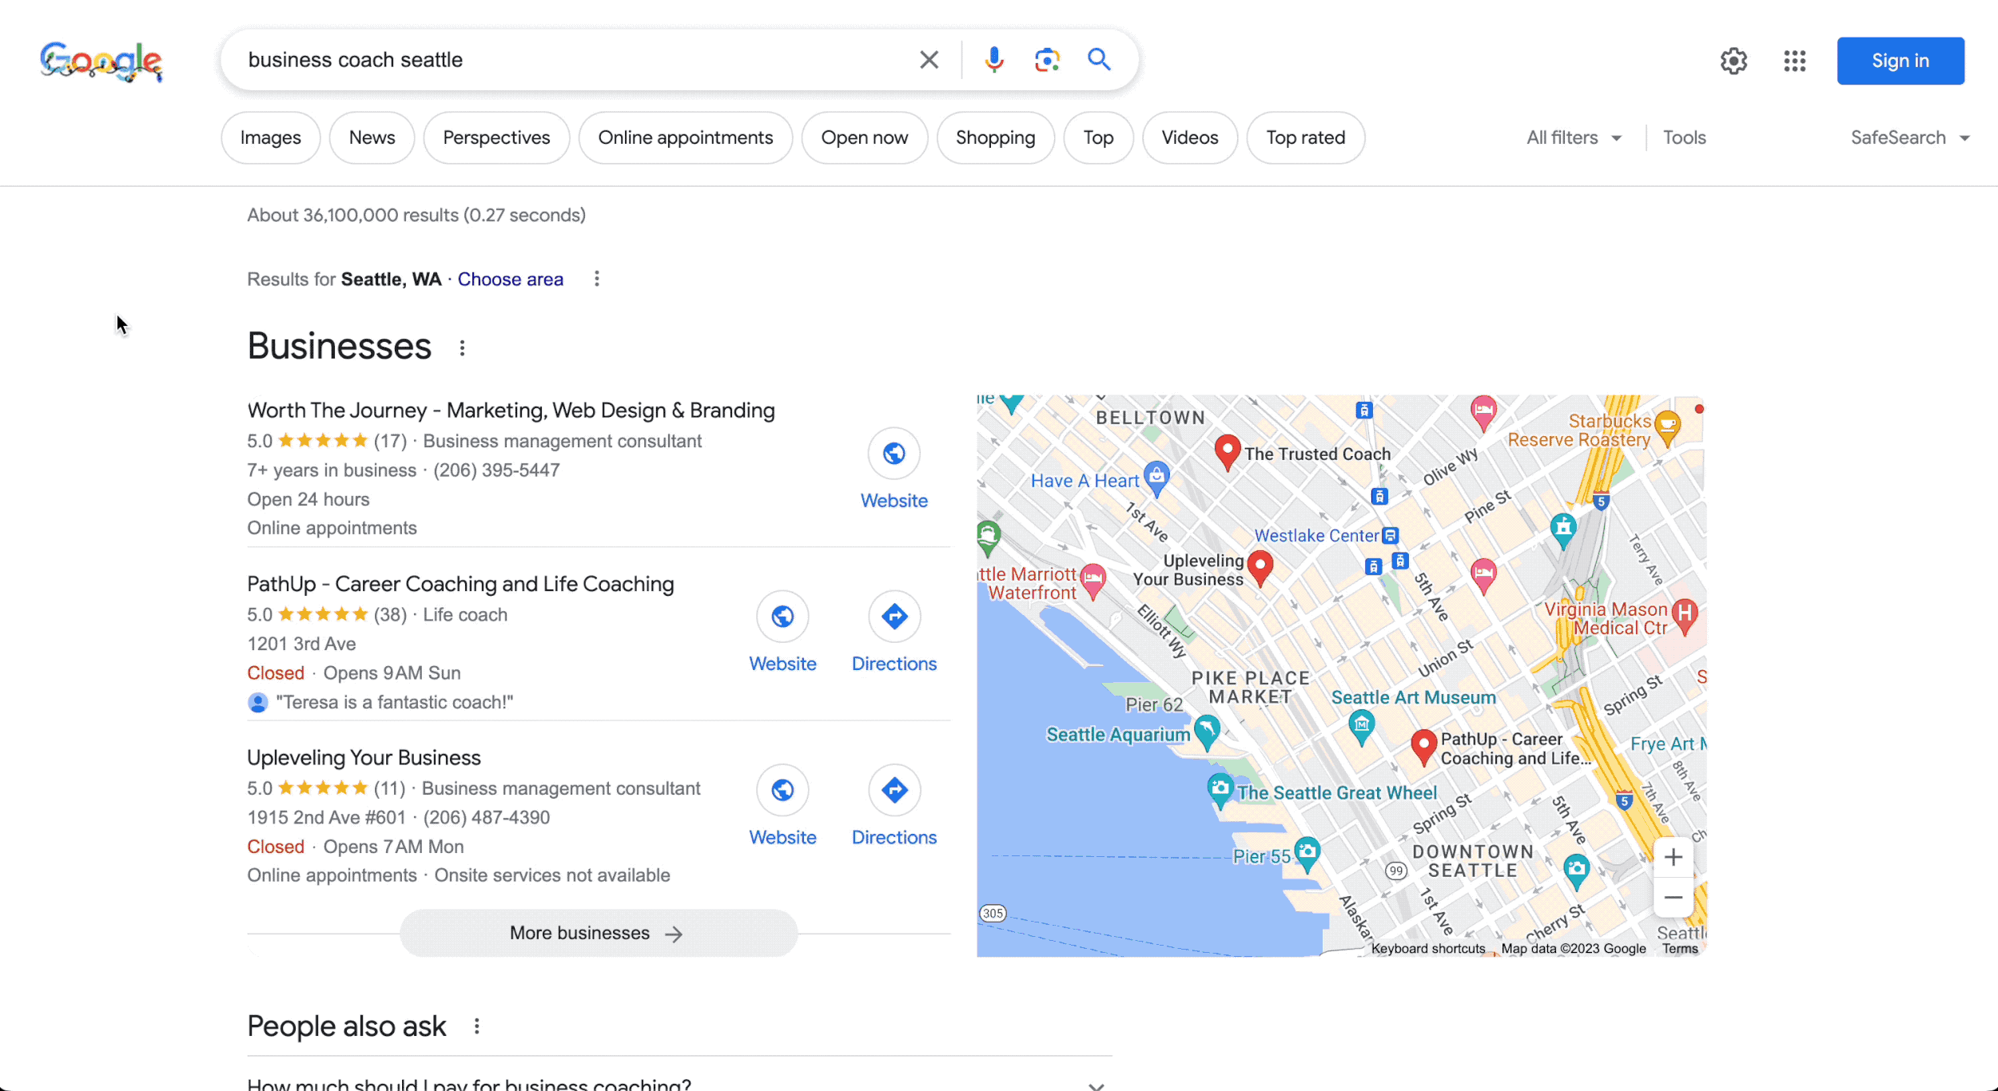Expand the All filters dropdown

coord(1574,137)
